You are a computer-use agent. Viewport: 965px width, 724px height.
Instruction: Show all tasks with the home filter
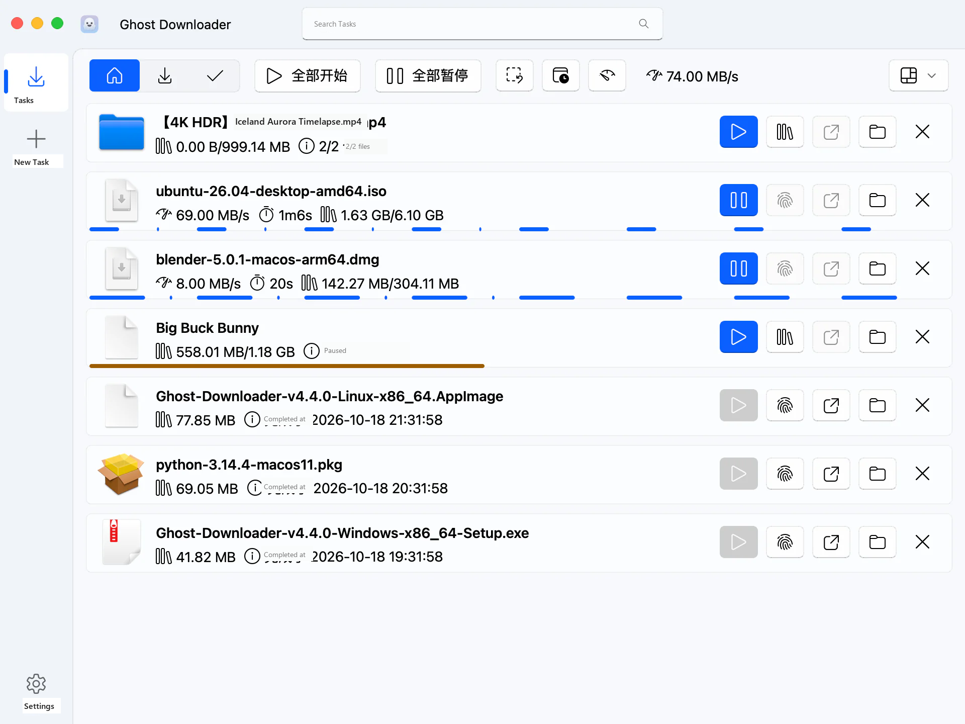point(115,75)
